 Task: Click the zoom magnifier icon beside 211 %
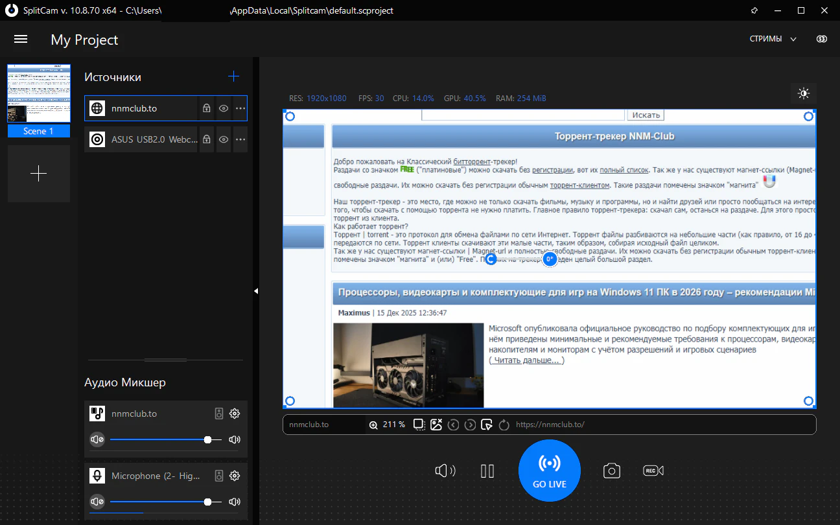[x=373, y=425]
